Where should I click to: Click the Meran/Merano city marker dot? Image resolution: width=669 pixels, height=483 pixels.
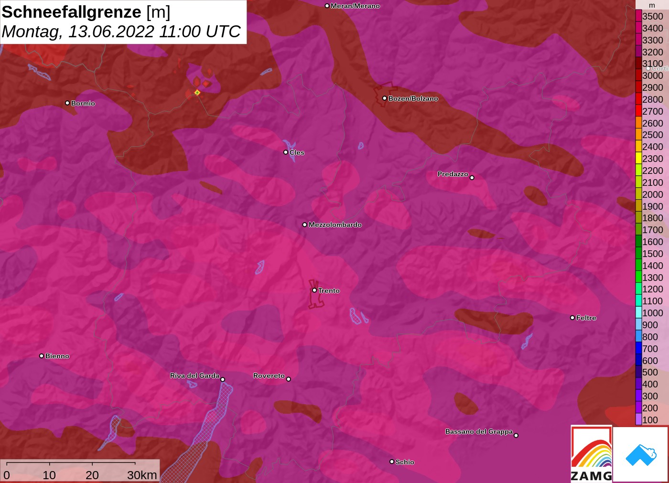(x=327, y=6)
